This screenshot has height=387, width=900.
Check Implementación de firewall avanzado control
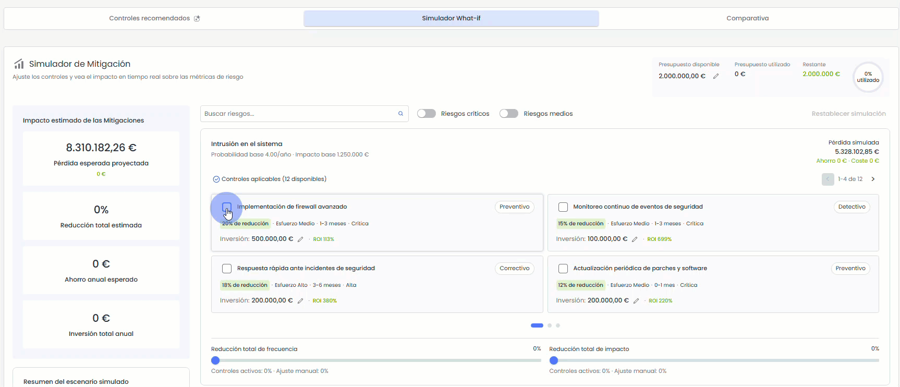[x=227, y=207]
